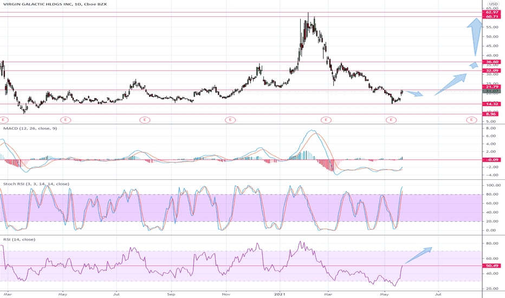This screenshot has height=298, width=505.
Task: Click the 21.07 current price label
Action: 491,92
